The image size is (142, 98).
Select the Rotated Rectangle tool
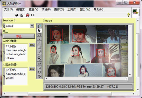[39, 51]
